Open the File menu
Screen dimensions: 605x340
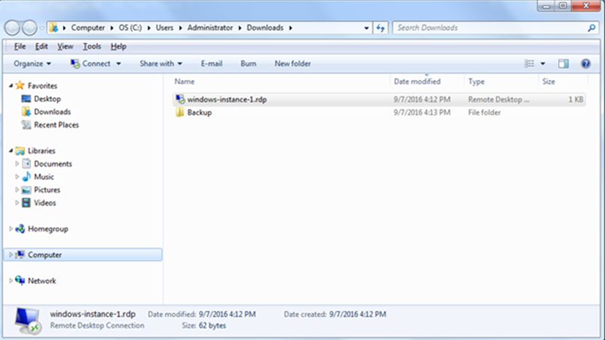tap(19, 46)
